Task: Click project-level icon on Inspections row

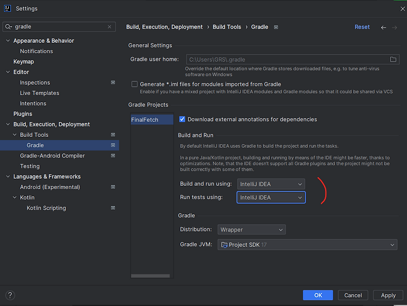Action: pyautogui.click(x=113, y=83)
